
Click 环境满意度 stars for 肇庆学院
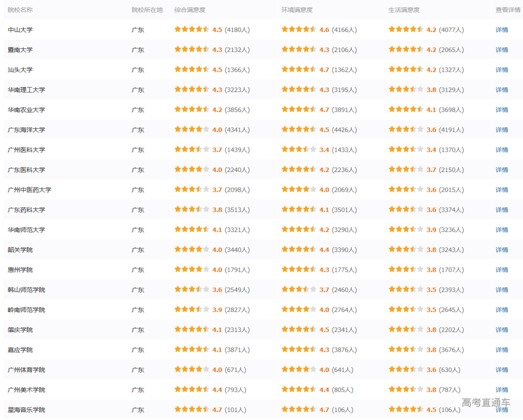pos(299,329)
